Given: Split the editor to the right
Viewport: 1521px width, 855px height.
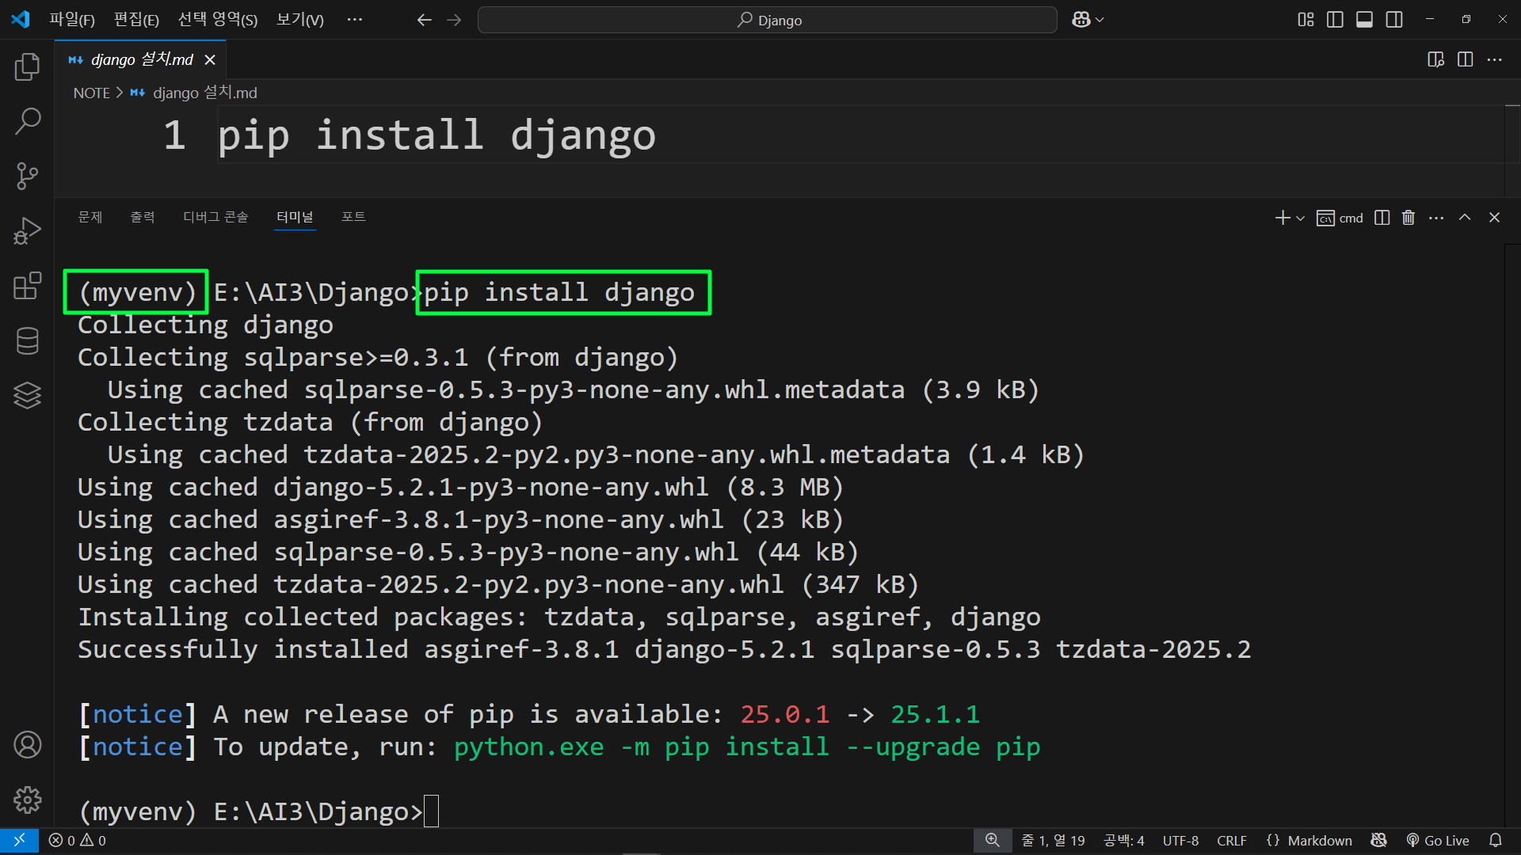Looking at the screenshot, I should [1465, 59].
